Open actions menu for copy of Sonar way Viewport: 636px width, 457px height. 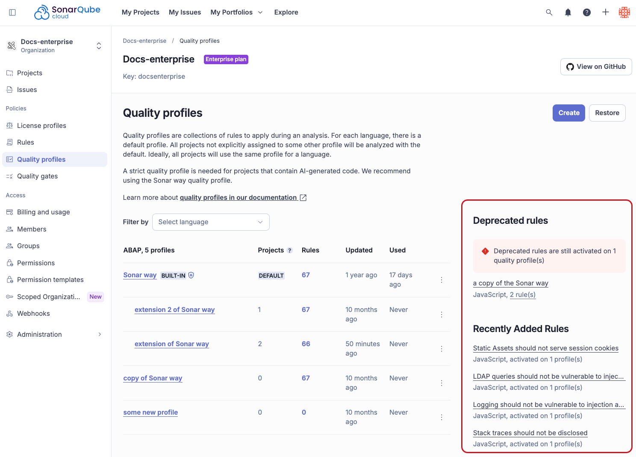tap(442, 383)
